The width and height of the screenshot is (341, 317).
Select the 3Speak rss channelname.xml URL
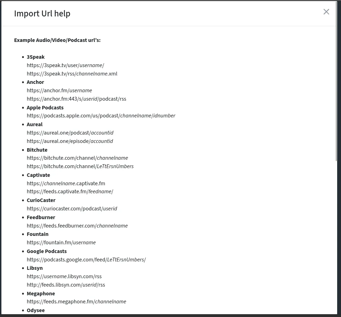click(72, 74)
